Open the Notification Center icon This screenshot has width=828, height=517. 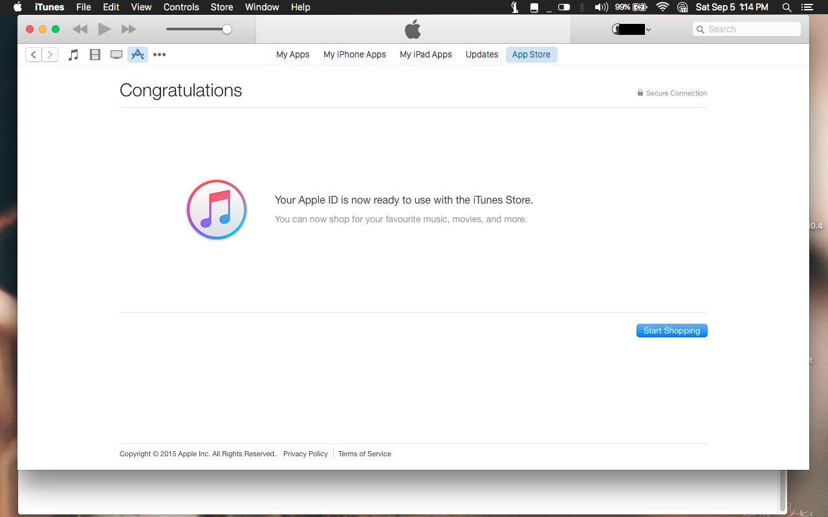(x=806, y=7)
